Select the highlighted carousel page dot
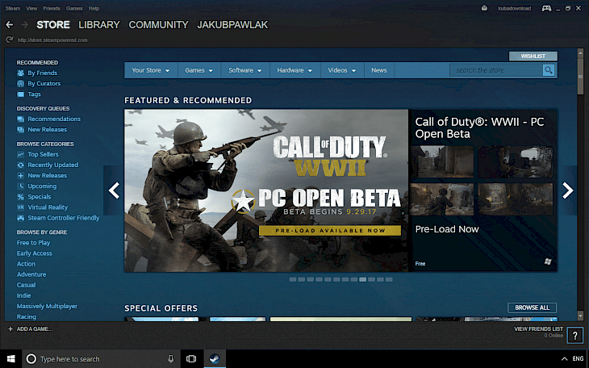 362,279
